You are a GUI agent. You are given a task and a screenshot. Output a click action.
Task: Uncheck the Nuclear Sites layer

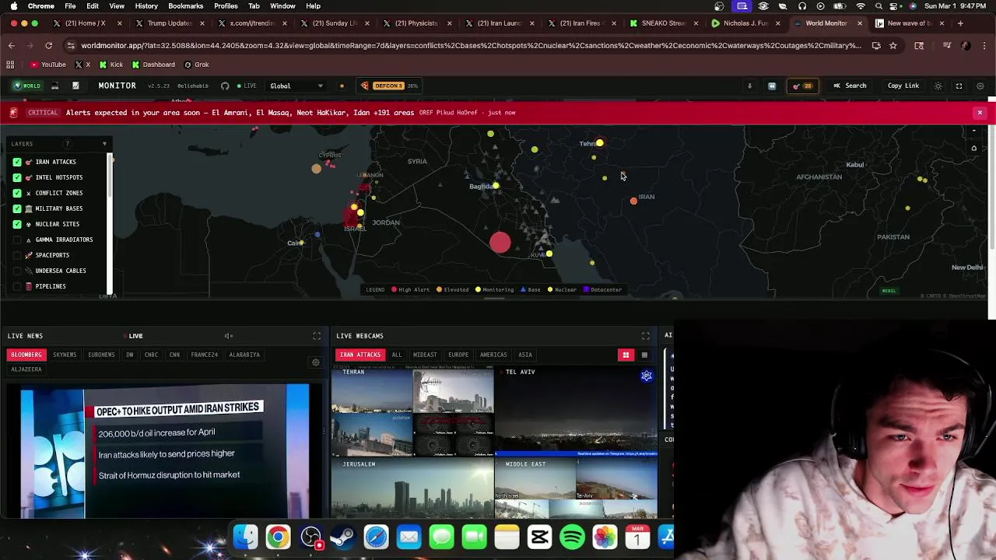click(x=17, y=224)
